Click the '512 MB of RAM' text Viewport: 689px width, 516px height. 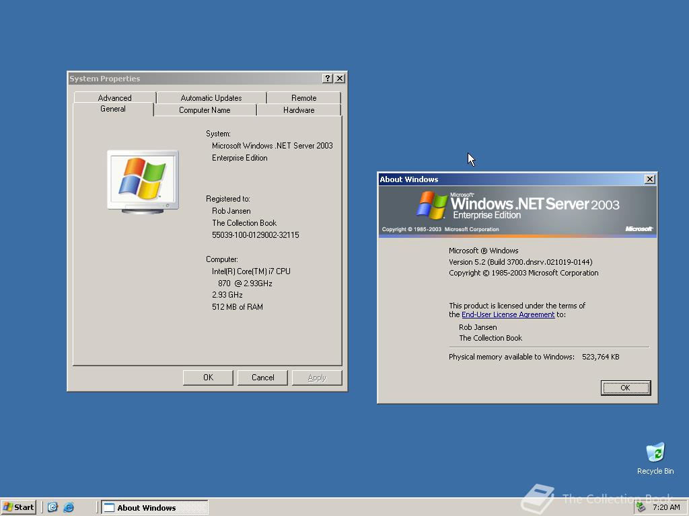(238, 307)
